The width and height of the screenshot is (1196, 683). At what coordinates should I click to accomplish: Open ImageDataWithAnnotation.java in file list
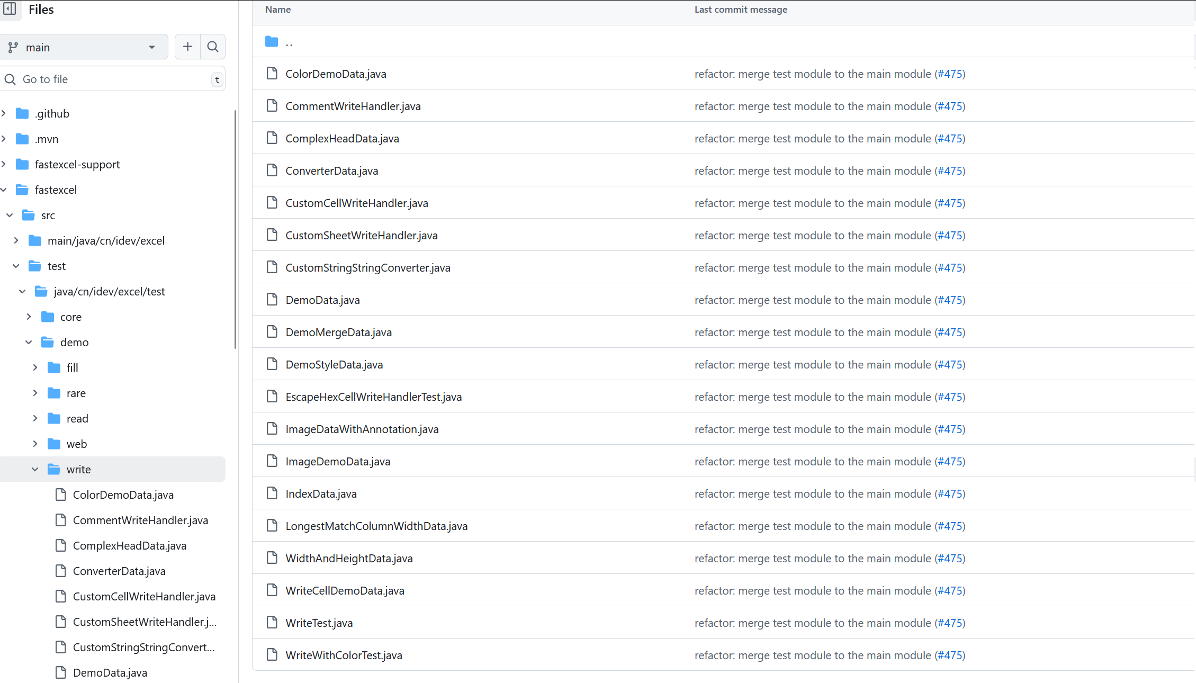click(362, 429)
